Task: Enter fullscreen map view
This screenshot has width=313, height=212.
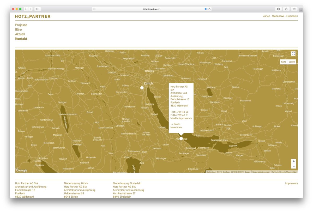Action: [293, 54]
